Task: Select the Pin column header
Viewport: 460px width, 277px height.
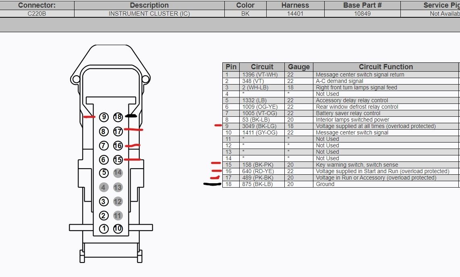Action: pyautogui.click(x=231, y=67)
